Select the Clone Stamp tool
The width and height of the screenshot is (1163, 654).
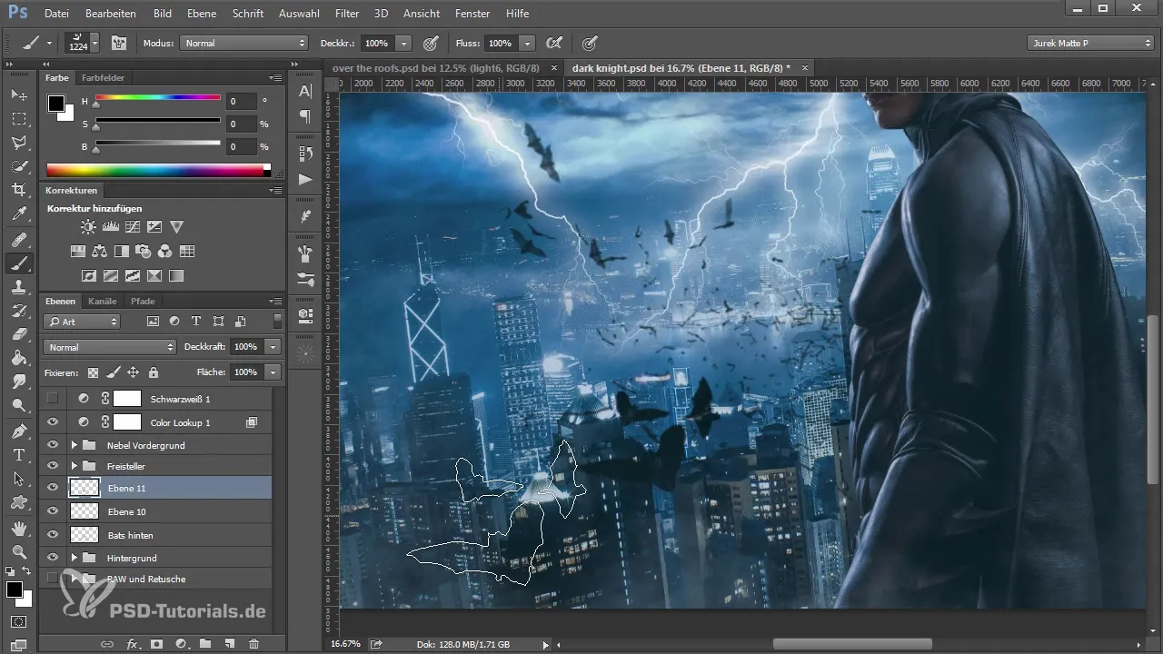pos(19,287)
